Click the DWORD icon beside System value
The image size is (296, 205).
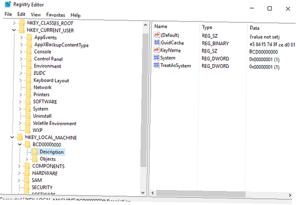pyautogui.click(x=156, y=58)
